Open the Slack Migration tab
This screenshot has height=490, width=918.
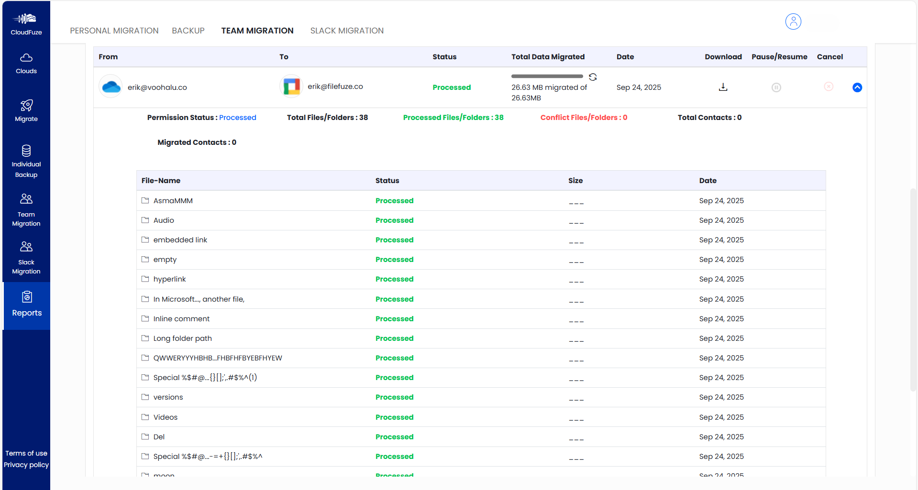tap(347, 31)
